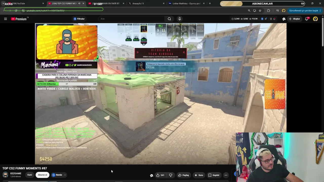Image resolution: width=324 pixels, height=182 pixels.
Task: Restore the browser window
Action: coord(312,4)
